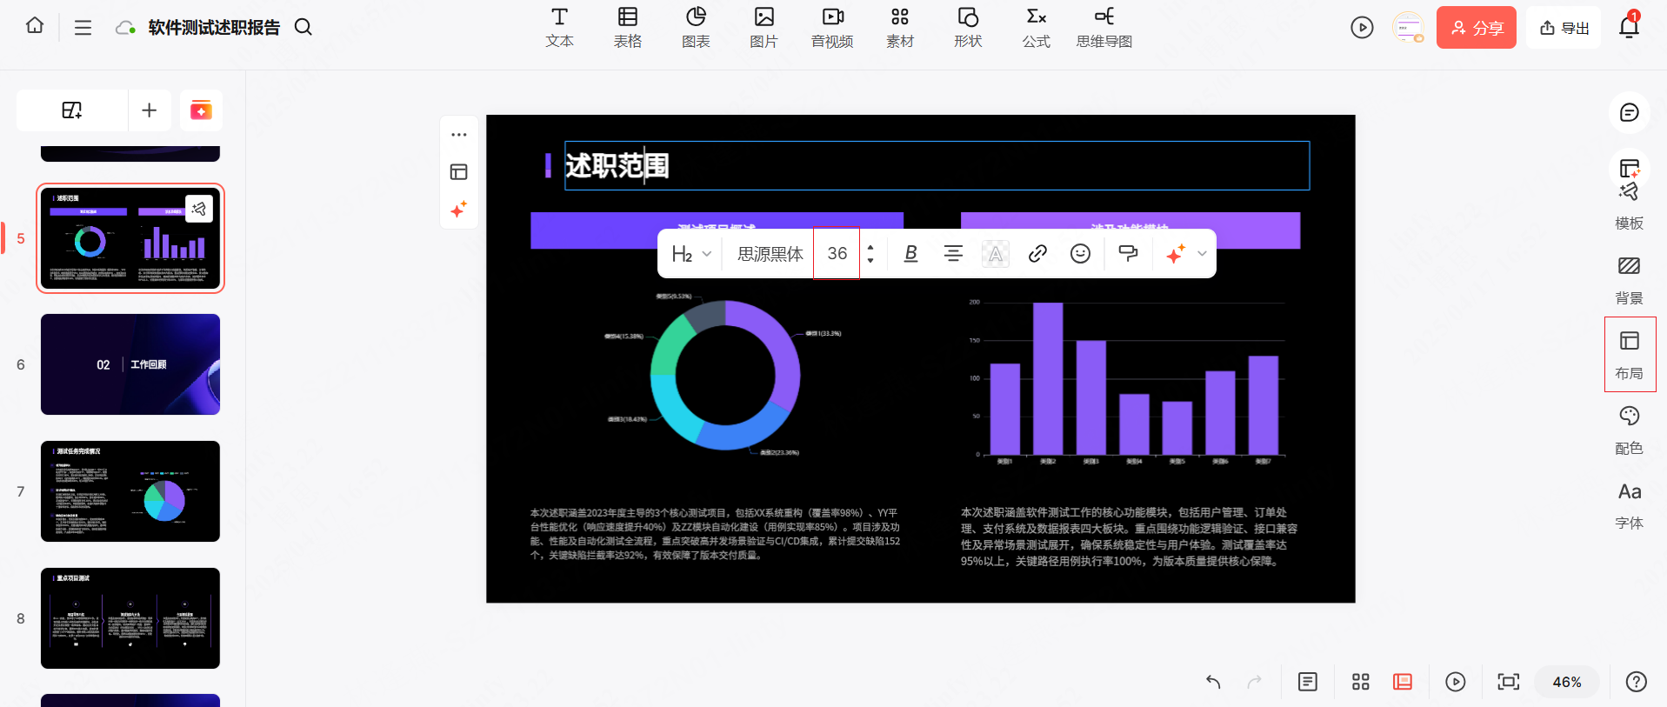Open the user avatar menu
The image size is (1667, 707).
click(x=1408, y=28)
